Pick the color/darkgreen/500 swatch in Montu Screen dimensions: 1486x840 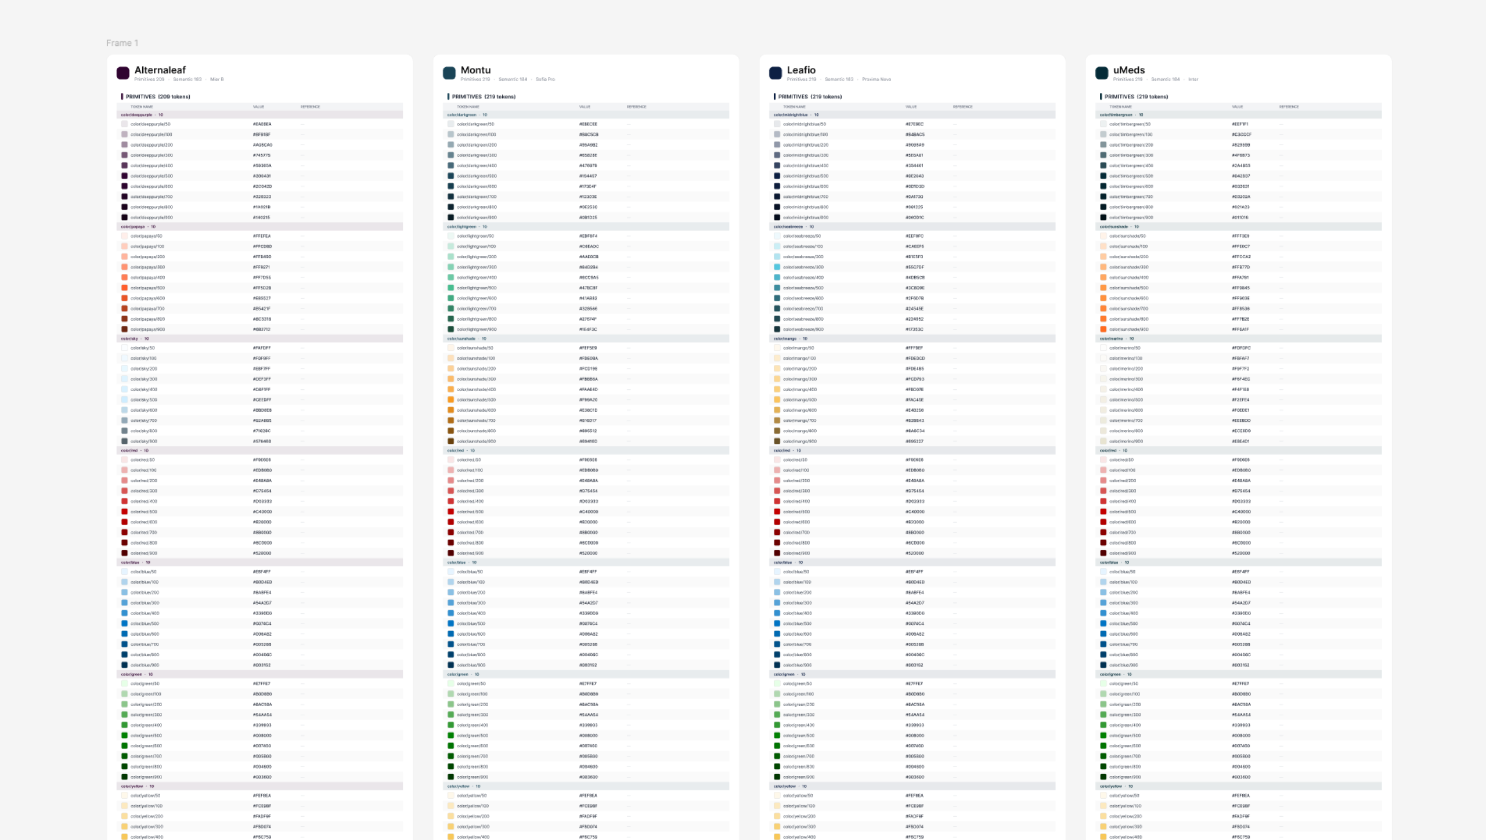450,176
